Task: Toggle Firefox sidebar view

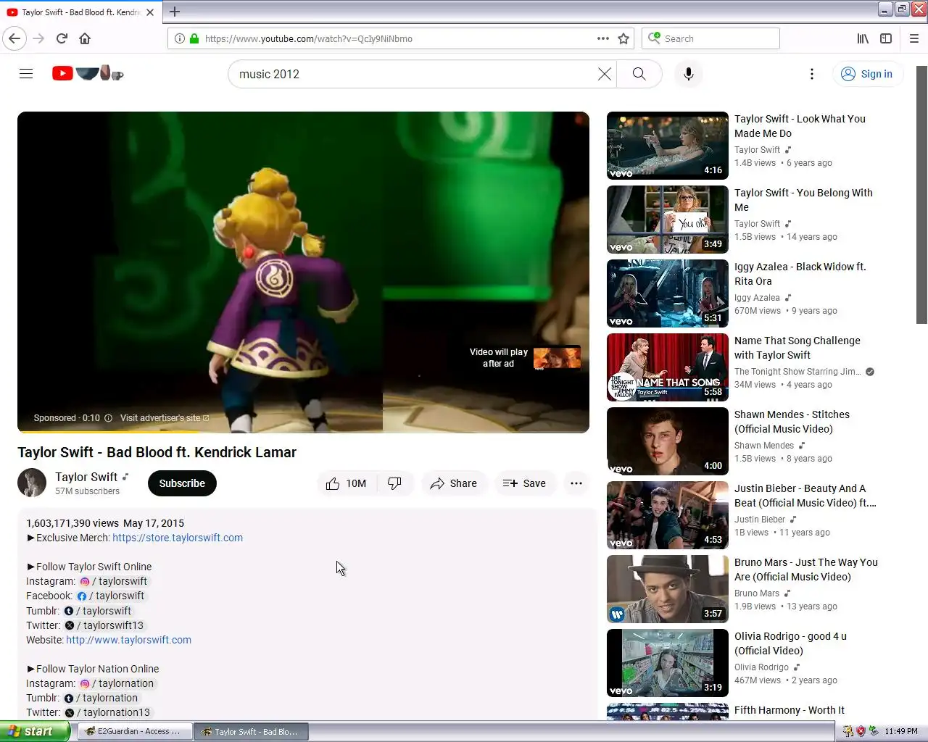Action: [x=886, y=38]
